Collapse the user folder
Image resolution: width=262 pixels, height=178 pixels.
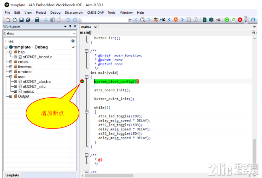[11, 77]
